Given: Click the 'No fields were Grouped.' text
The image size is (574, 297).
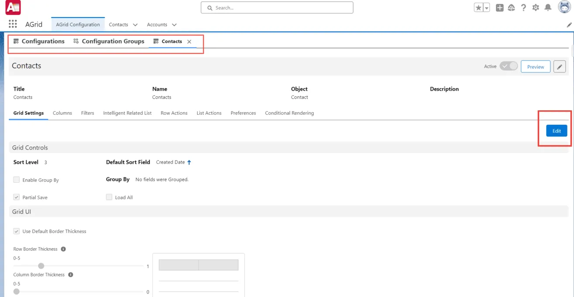Looking at the screenshot, I should pyautogui.click(x=162, y=179).
